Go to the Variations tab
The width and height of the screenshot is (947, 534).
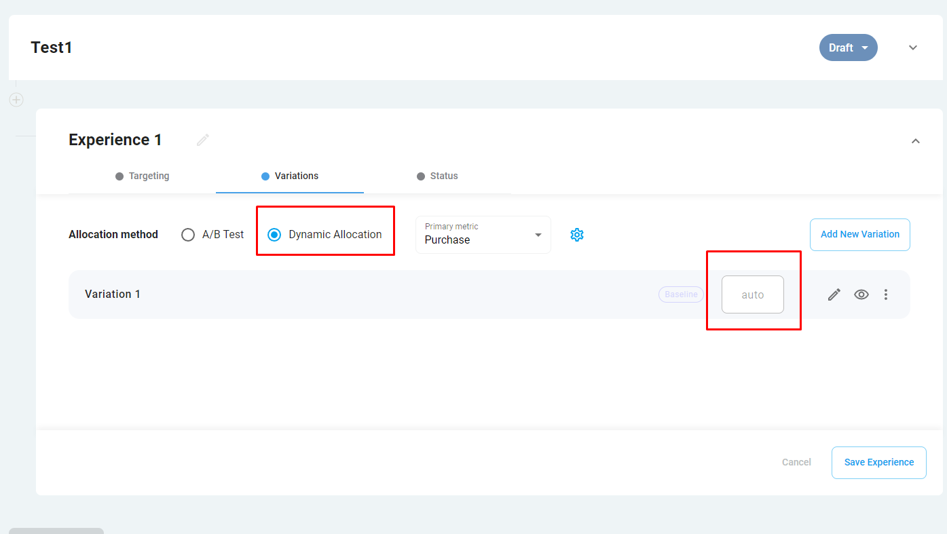(x=290, y=176)
